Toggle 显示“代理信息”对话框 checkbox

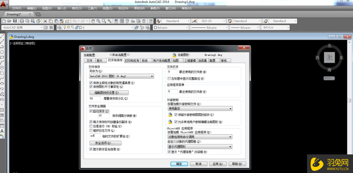tap(169, 152)
